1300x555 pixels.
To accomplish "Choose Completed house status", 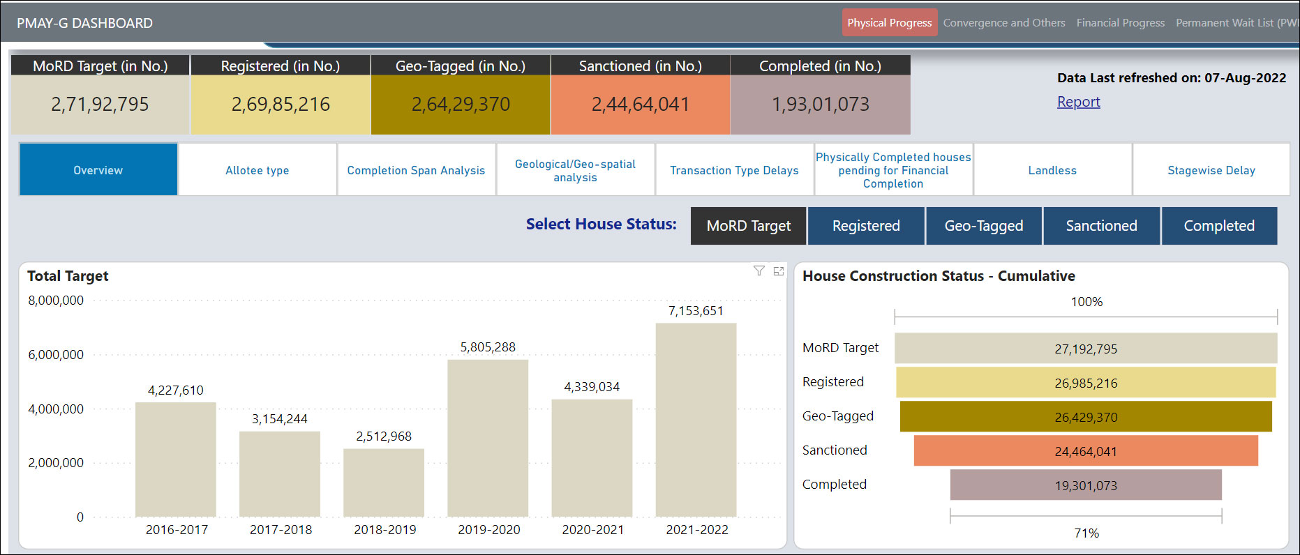I will pyautogui.click(x=1218, y=226).
